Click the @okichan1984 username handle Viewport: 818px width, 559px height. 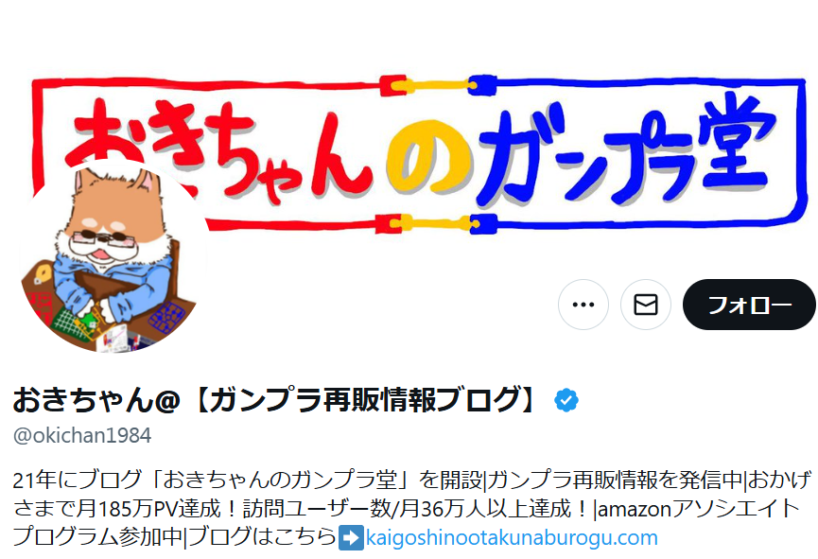pyautogui.click(x=82, y=435)
